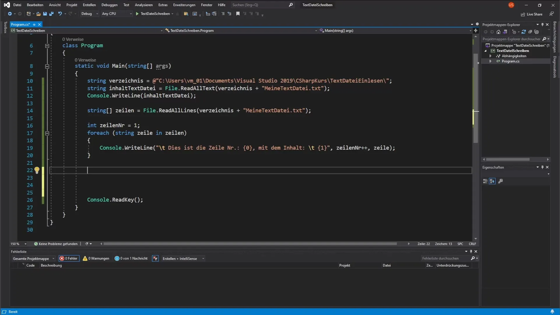Open the Bearbeiten menu
Viewport: 560px width, 315px height.
pyautogui.click(x=35, y=5)
